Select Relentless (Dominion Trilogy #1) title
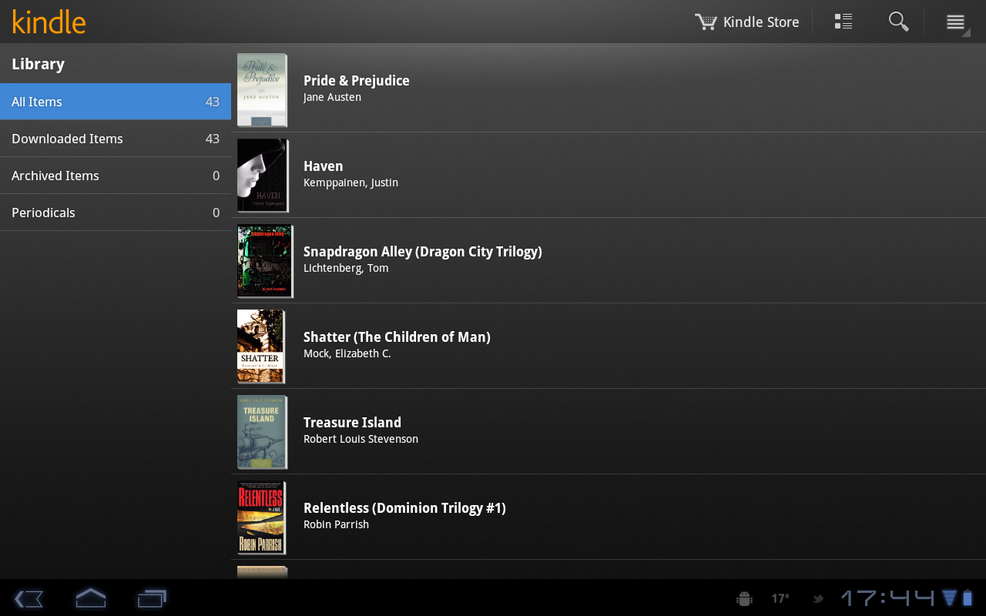 tap(404, 508)
